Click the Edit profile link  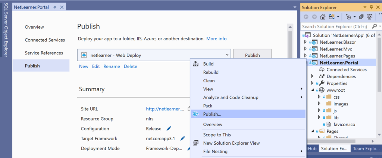(x=96, y=66)
